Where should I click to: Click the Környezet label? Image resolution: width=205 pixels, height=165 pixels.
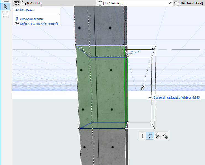(x=27, y=10)
